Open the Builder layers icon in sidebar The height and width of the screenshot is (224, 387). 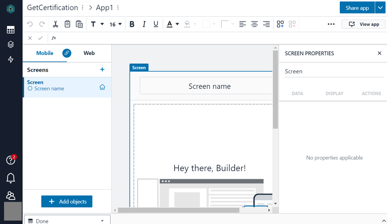pyautogui.click(x=11, y=44)
